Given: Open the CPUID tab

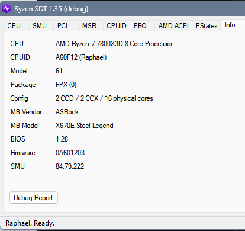Looking at the screenshot, I should [117, 26].
